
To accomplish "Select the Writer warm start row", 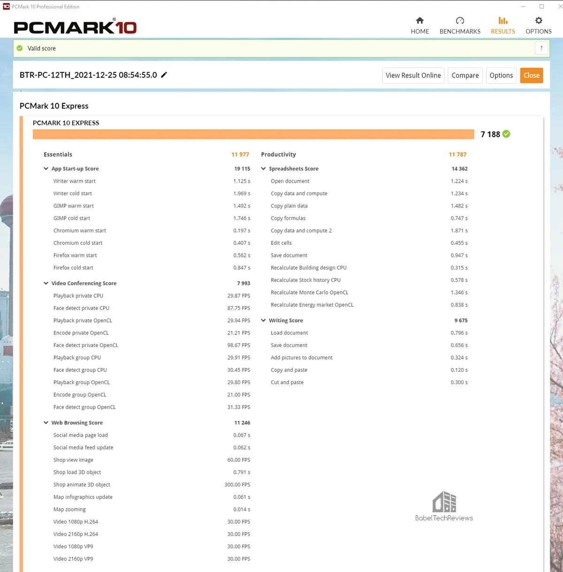I will [152, 181].
